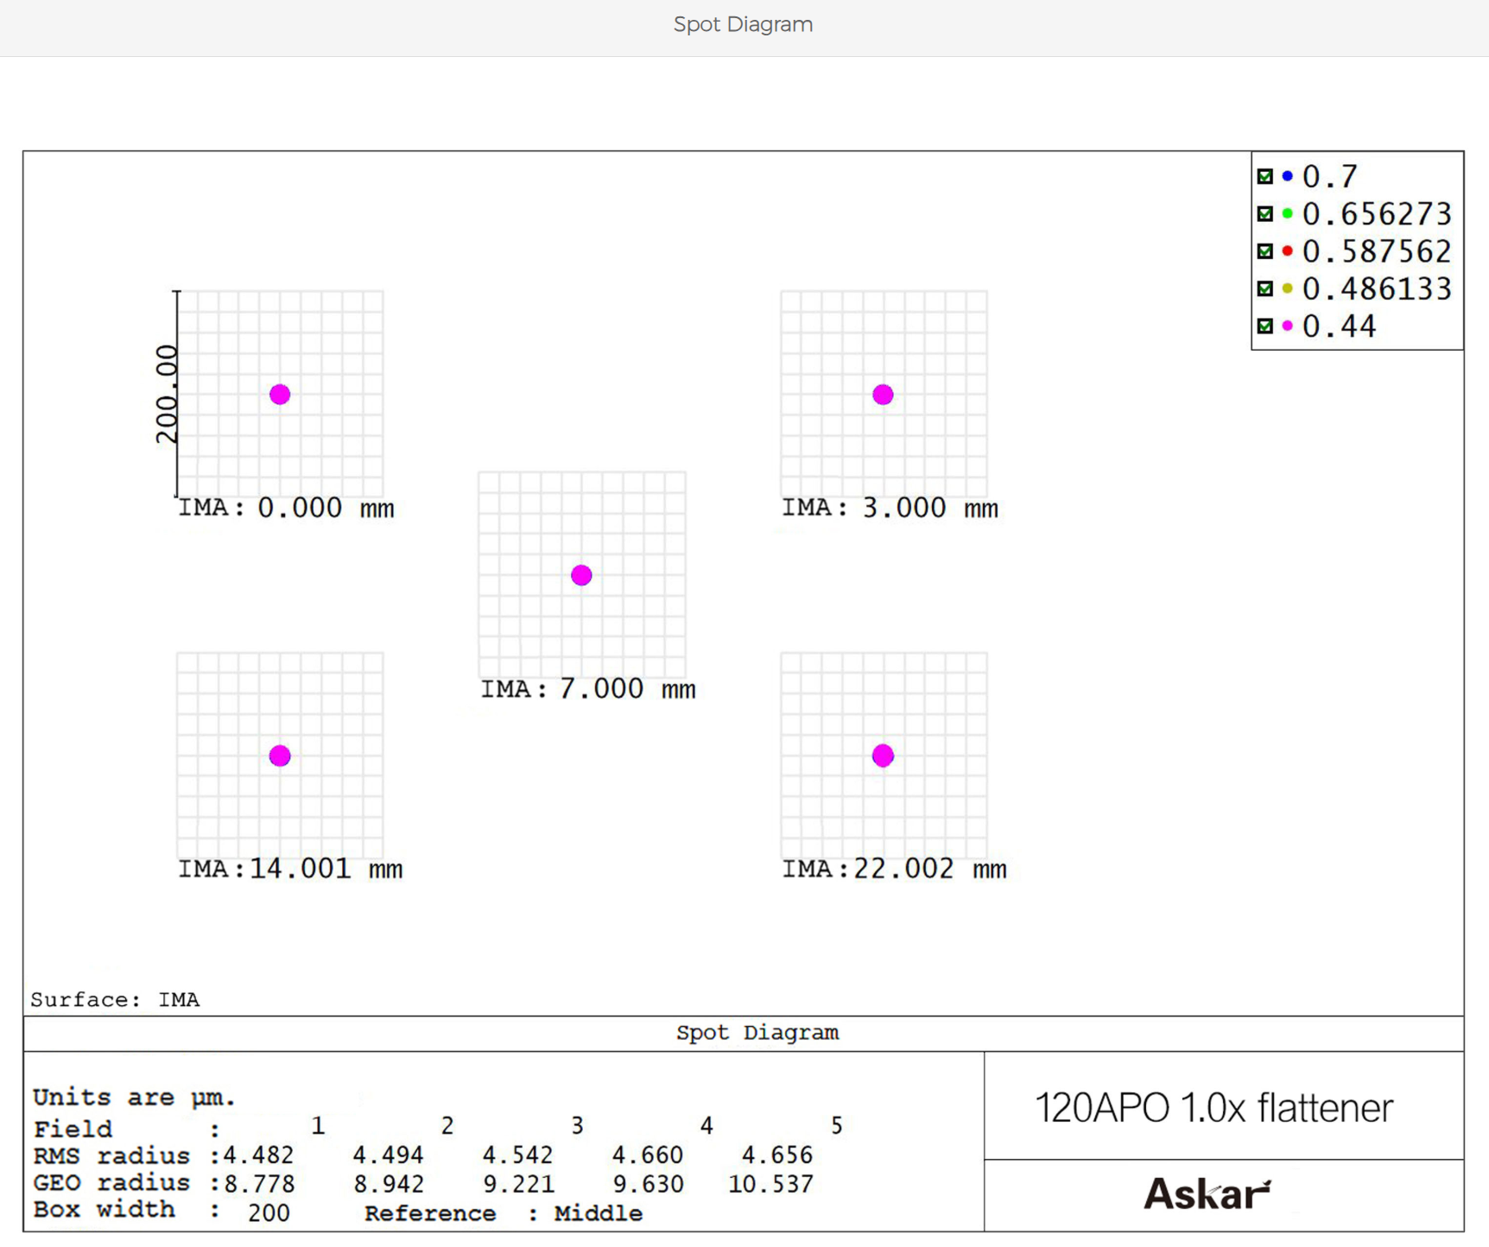1489x1247 pixels.
Task: Click the Box width 200 value
Action: click(269, 1213)
